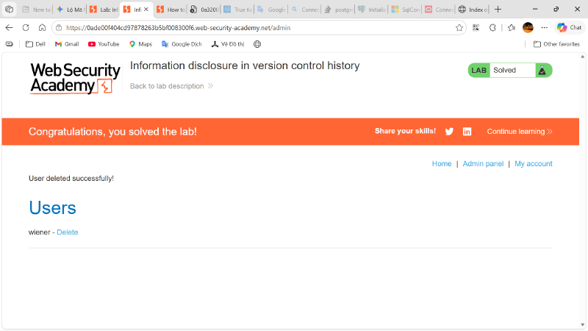Switch to the 0a3200 tab
588x331 pixels.
204,10
